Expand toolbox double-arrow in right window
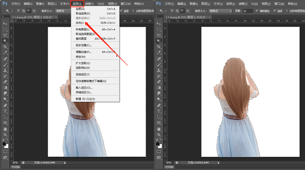This screenshot has width=305, height=170. pyautogui.click(x=156, y=16)
